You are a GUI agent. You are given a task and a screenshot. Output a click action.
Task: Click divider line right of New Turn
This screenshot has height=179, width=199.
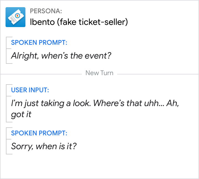tap(158, 74)
